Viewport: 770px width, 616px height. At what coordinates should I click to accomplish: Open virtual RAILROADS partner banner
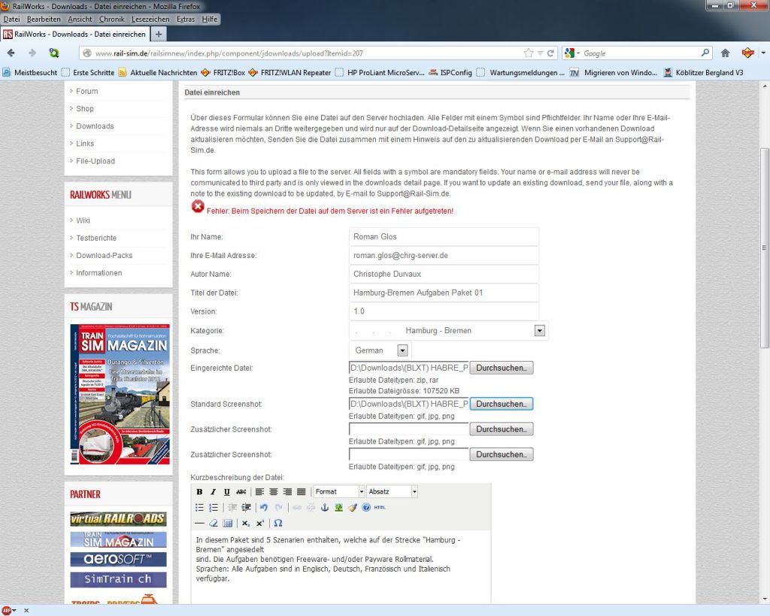[118, 519]
